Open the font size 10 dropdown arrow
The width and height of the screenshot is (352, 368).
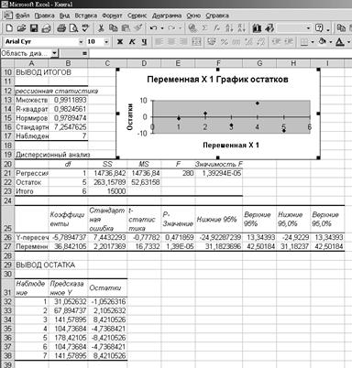(x=106, y=42)
